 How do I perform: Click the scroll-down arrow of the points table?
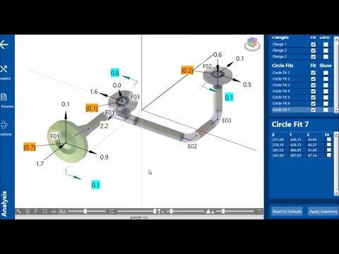pyautogui.click(x=336, y=193)
